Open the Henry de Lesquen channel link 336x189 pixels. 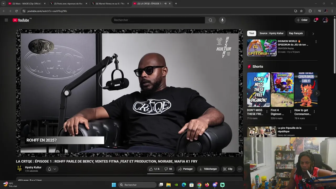pyautogui.click(x=286, y=135)
